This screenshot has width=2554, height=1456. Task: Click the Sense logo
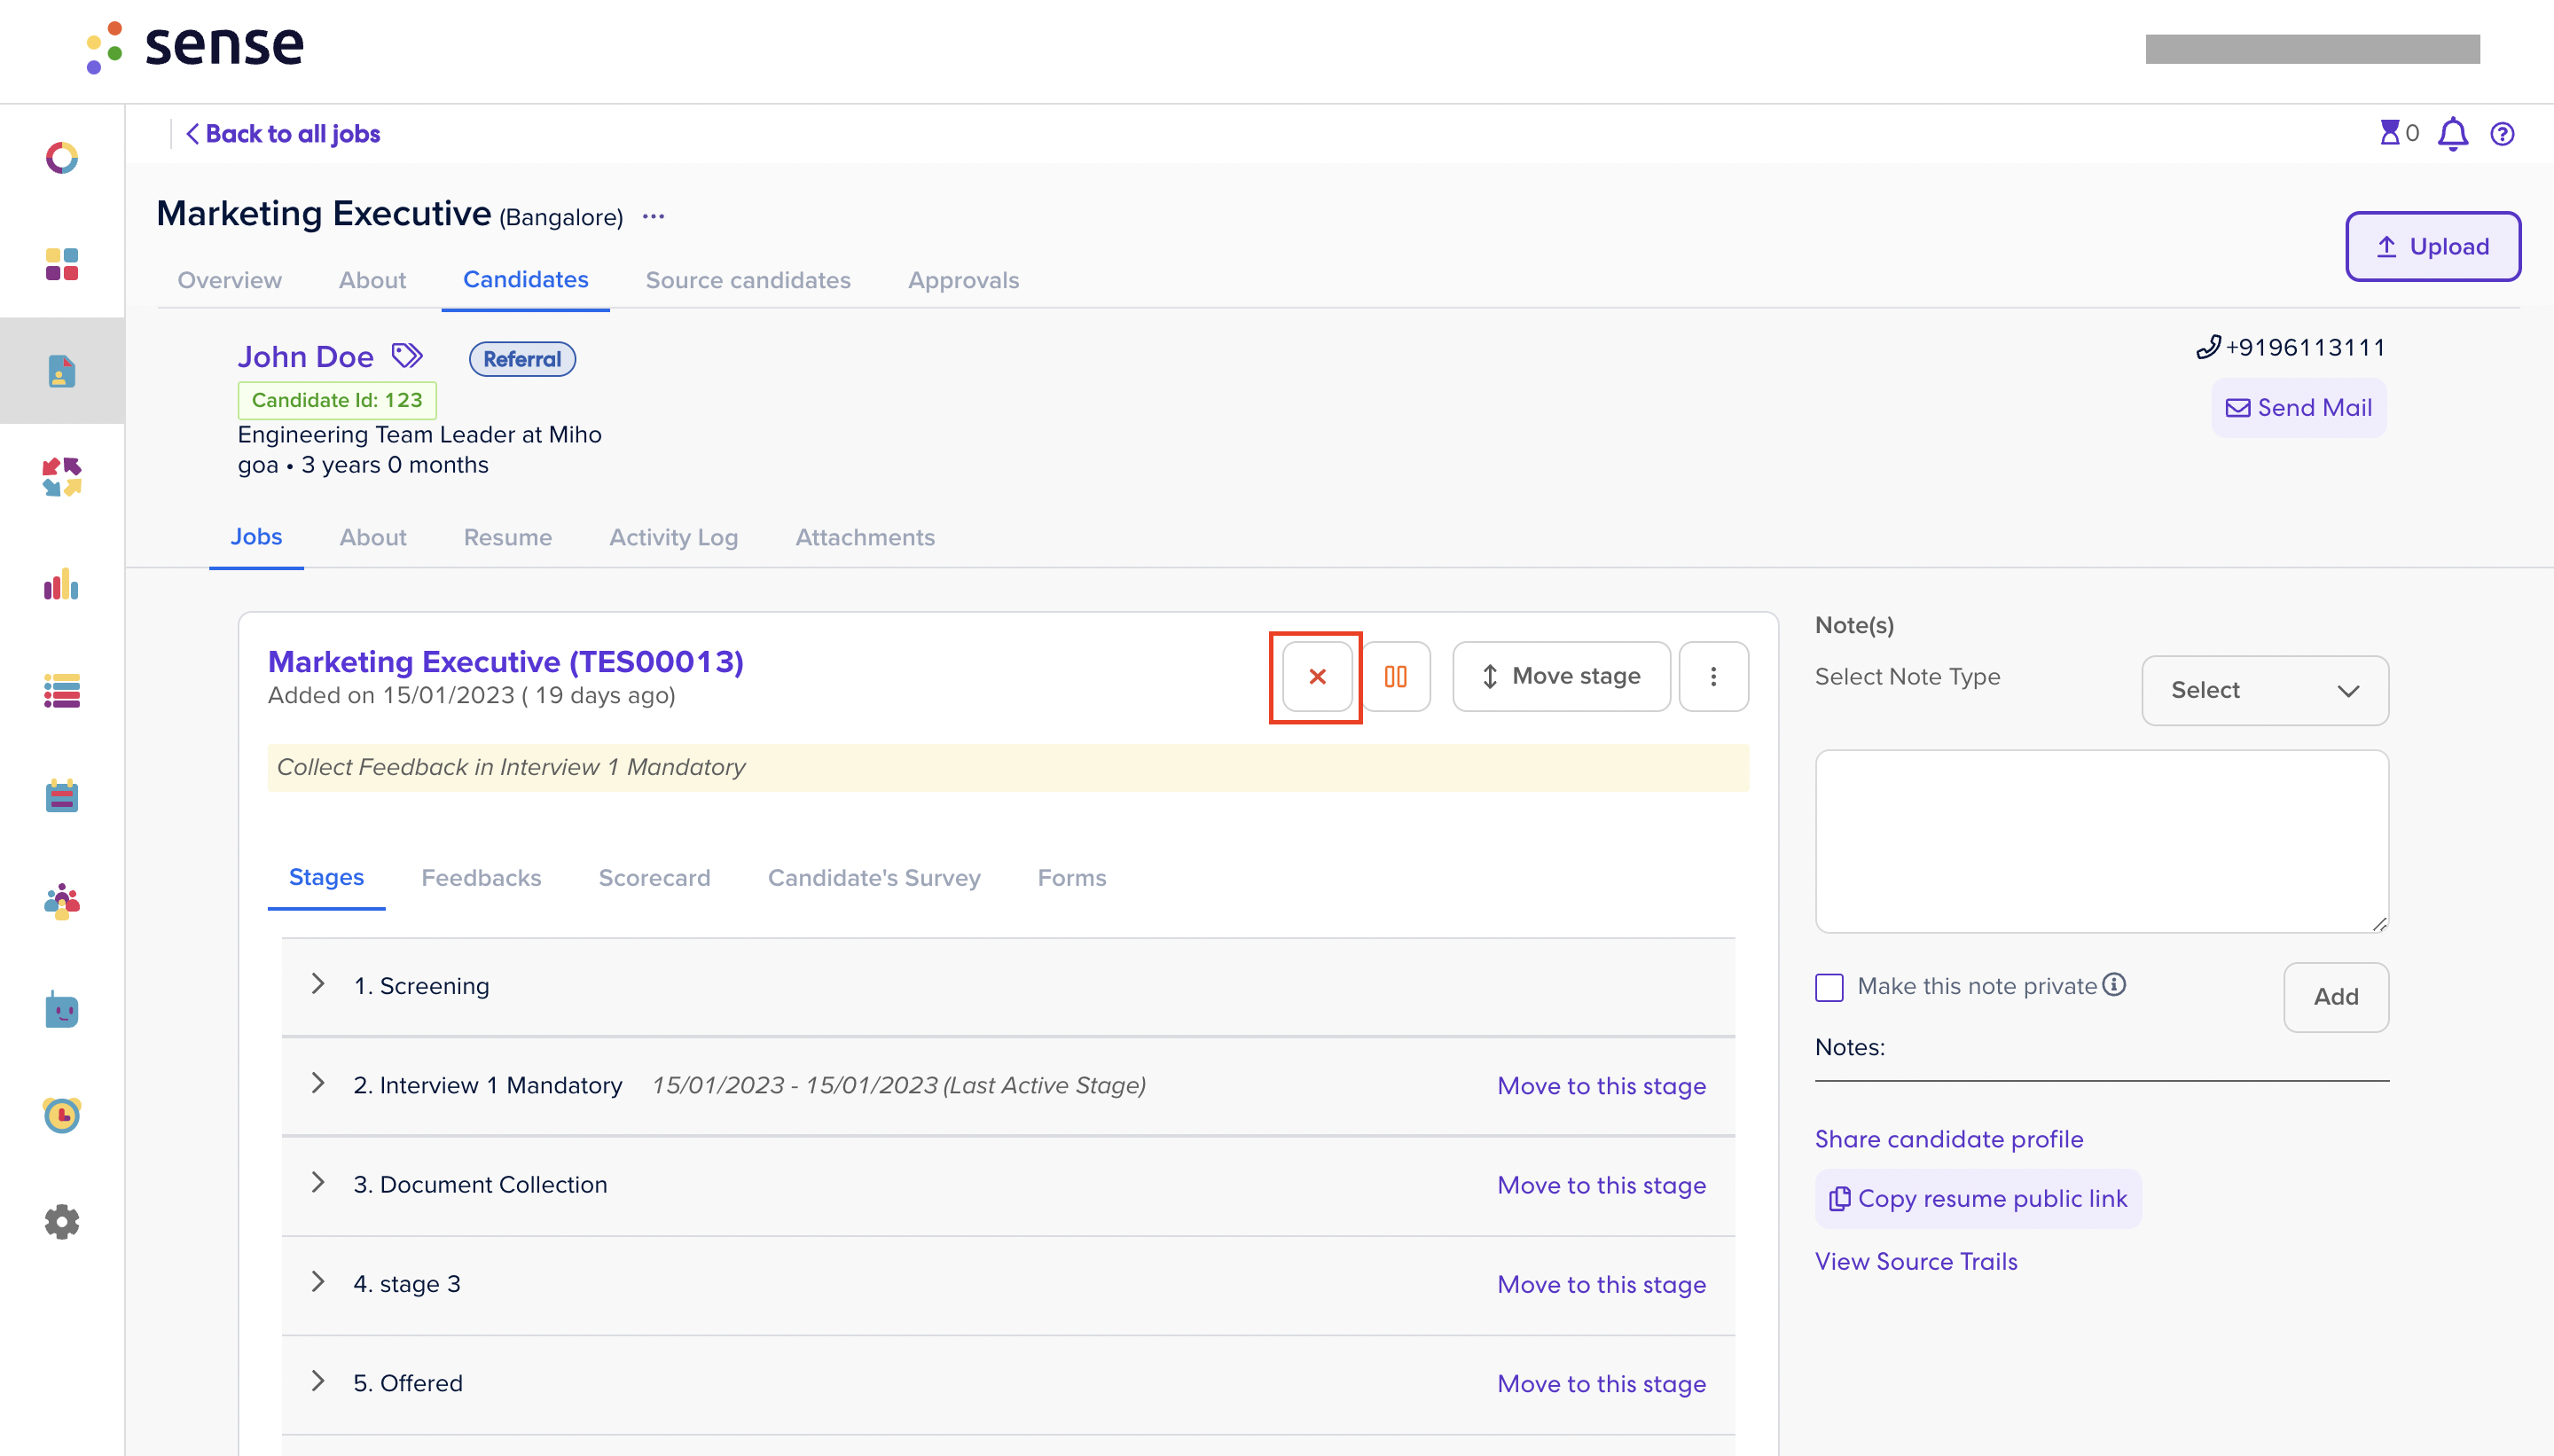pos(194,46)
